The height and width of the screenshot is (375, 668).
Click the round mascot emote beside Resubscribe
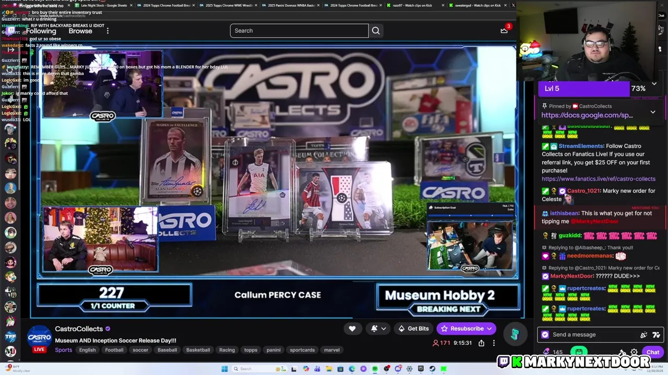[515, 334]
